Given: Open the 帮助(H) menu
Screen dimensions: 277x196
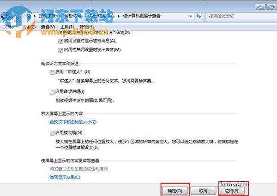Looking at the screenshot, I should coord(87,27).
